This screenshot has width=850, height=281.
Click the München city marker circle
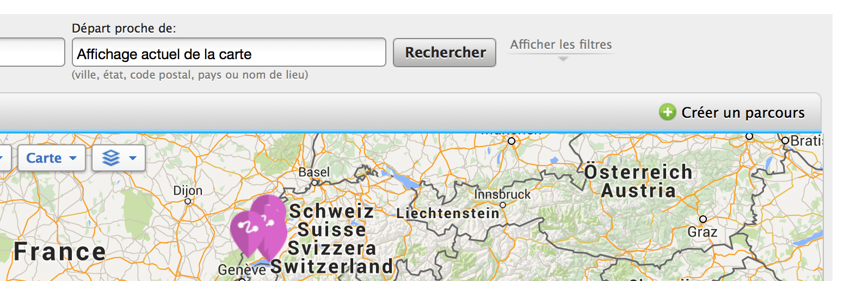click(x=511, y=141)
